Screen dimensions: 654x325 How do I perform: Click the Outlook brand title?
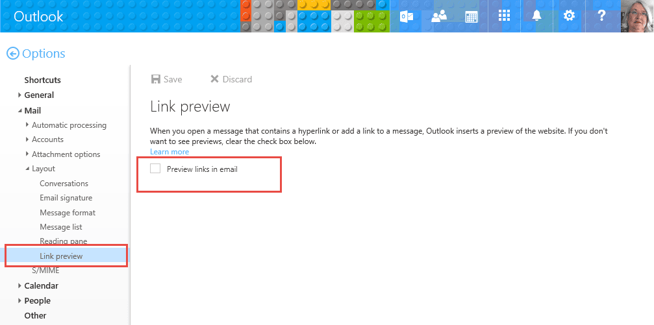click(x=38, y=16)
